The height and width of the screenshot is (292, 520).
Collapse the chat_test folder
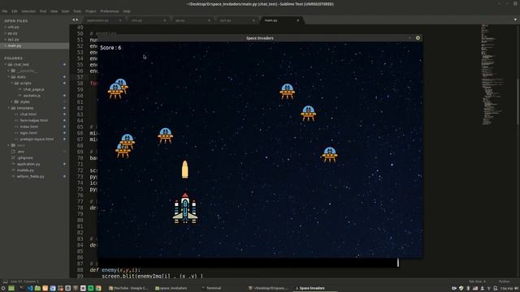(6, 65)
